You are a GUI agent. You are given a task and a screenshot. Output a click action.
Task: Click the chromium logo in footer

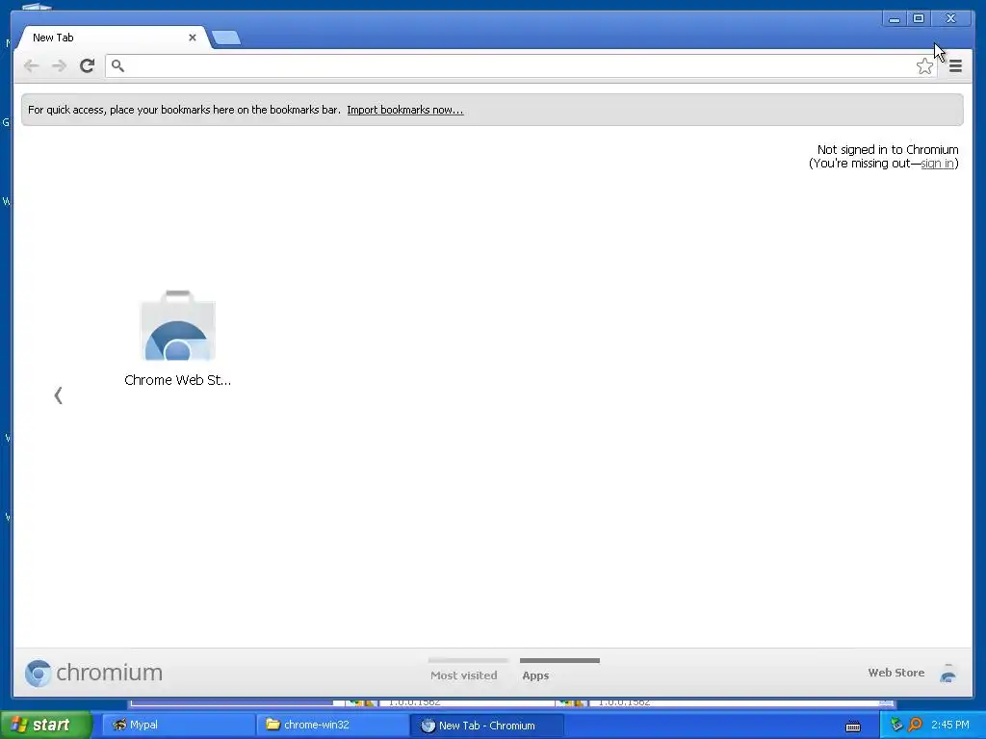(x=93, y=673)
